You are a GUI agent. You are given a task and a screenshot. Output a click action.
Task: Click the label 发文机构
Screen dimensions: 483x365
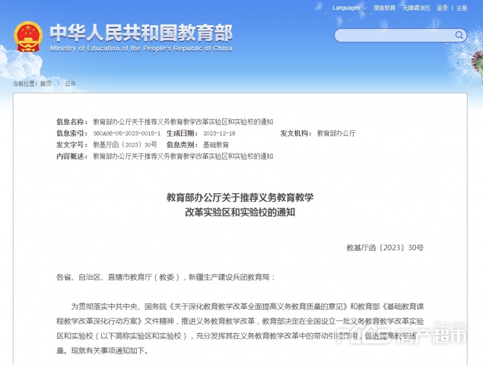[x=296, y=133]
